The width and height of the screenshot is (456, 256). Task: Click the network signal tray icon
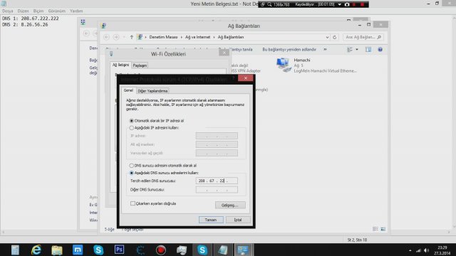click(x=418, y=250)
